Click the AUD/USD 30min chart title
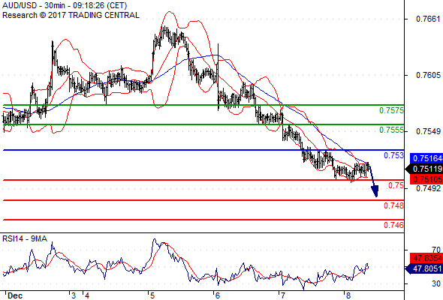Screen dimensions: 443x300 pyautogui.click(x=65, y=5)
